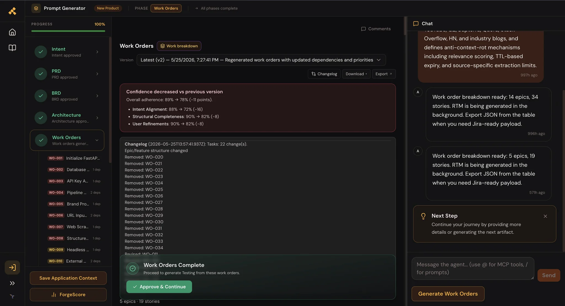The height and width of the screenshot is (306, 565).
Task: Open the Version selection dropdown
Action: pos(261,60)
